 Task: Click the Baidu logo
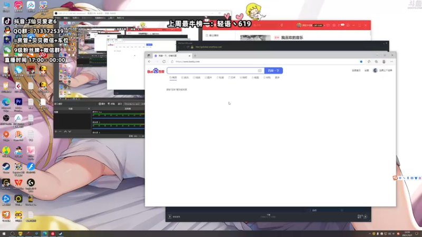pyautogui.click(x=156, y=71)
